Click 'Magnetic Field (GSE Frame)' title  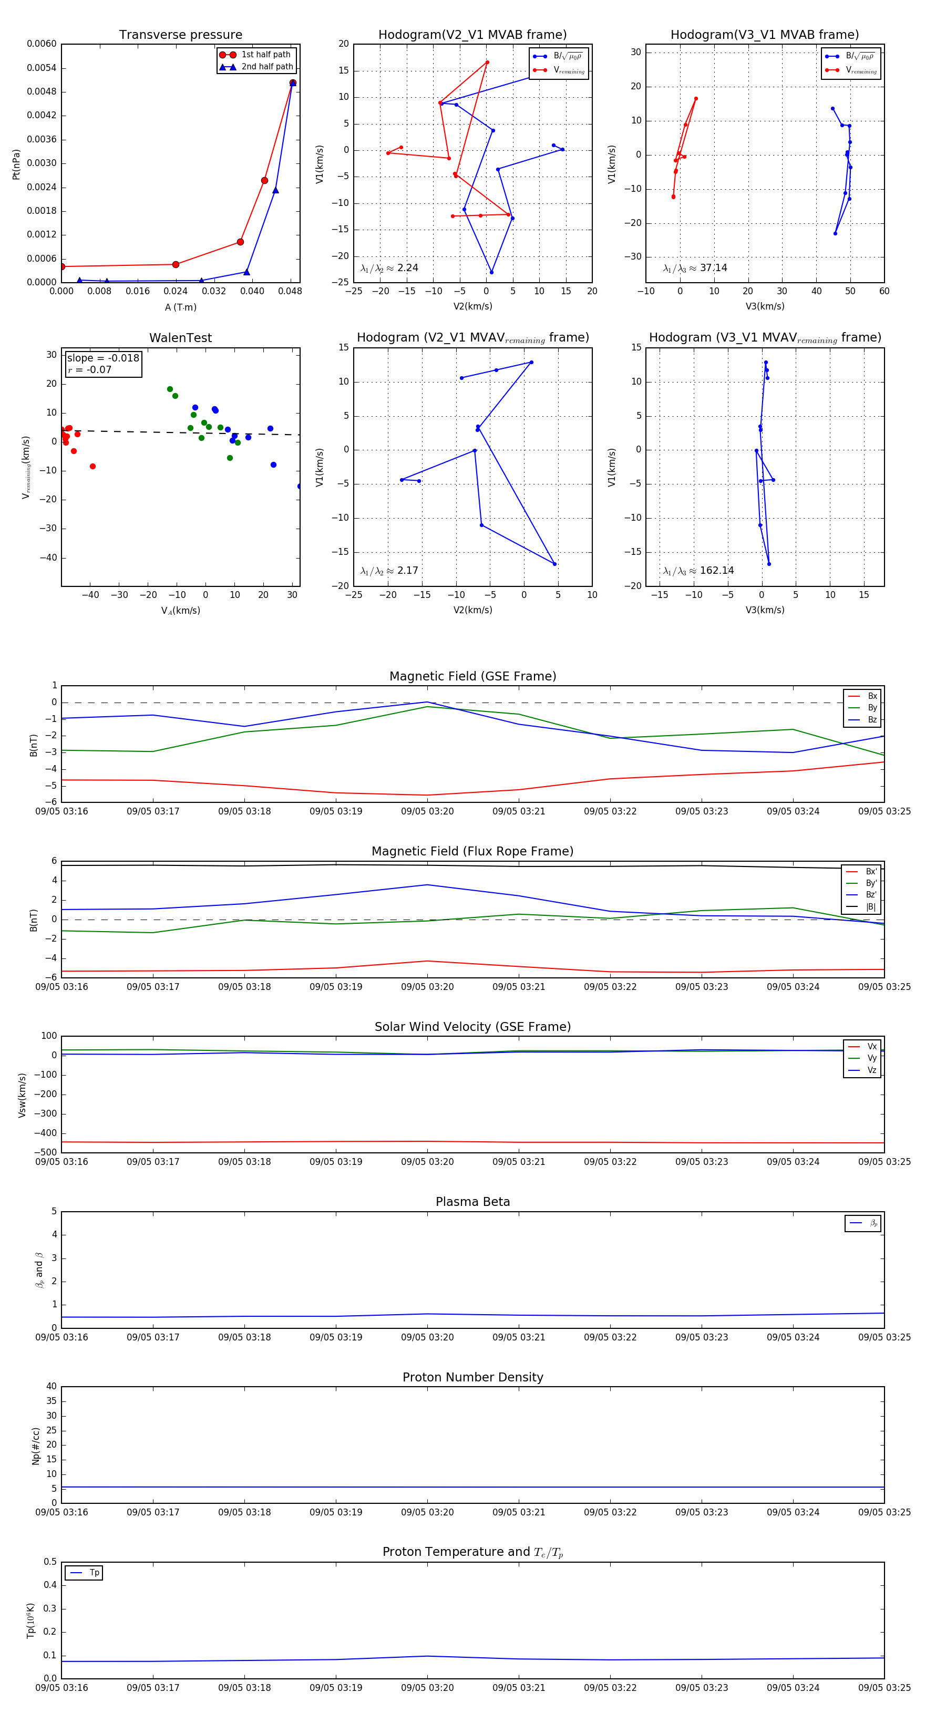pos(472,676)
